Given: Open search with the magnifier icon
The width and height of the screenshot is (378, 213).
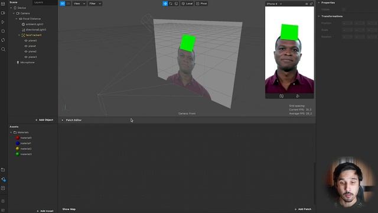Looking at the screenshot, I should point(3,49).
